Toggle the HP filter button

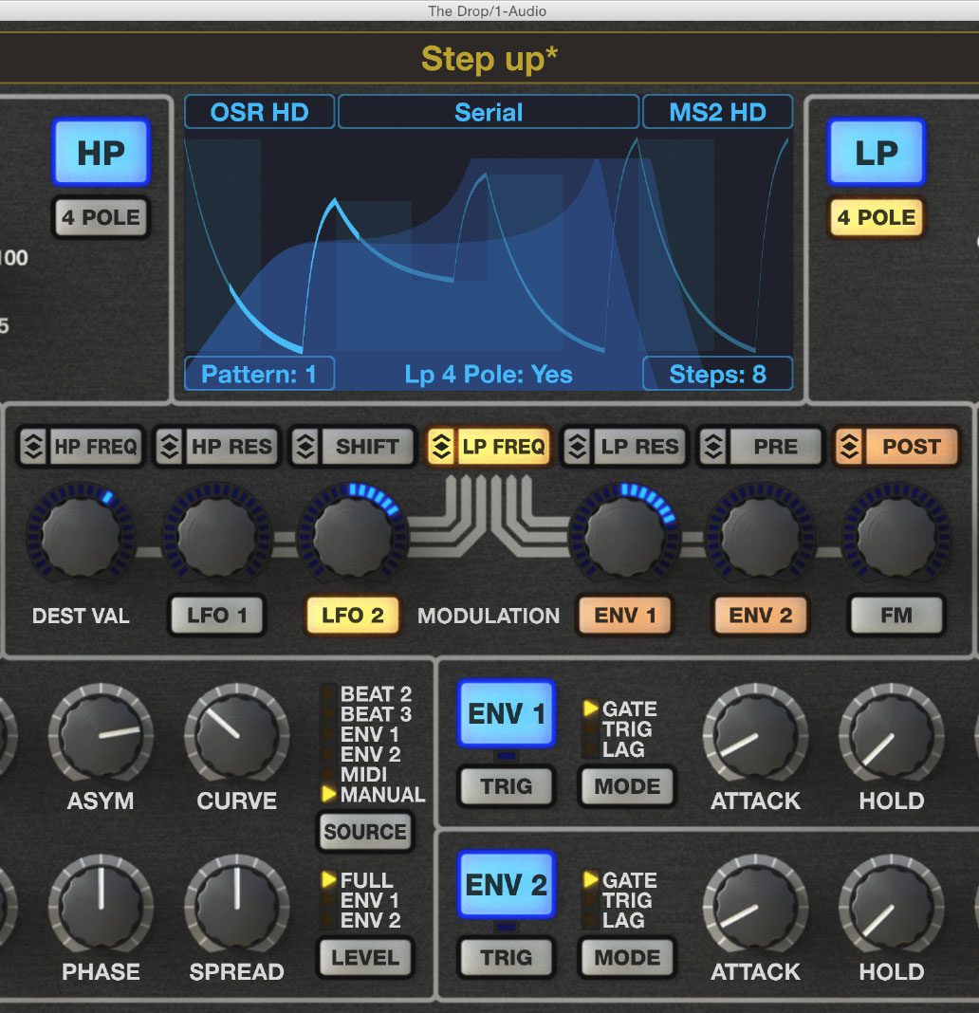(102, 153)
